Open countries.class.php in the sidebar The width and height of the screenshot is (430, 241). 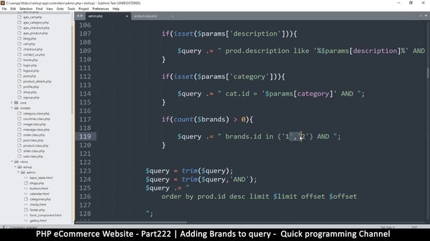point(36,119)
